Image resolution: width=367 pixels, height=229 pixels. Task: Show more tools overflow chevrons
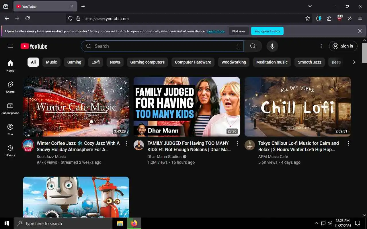coord(350,18)
